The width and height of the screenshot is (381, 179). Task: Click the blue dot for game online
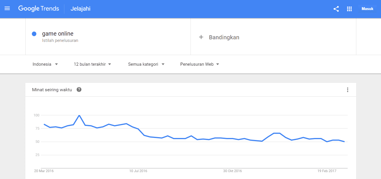(34, 34)
